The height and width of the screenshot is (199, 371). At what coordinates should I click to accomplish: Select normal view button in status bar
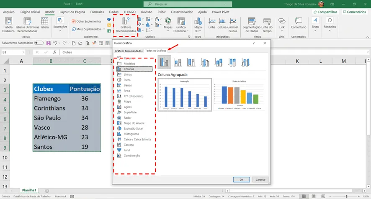(304, 196)
